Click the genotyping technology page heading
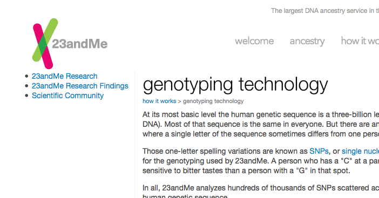The height and width of the screenshot is (198, 379). point(235,85)
